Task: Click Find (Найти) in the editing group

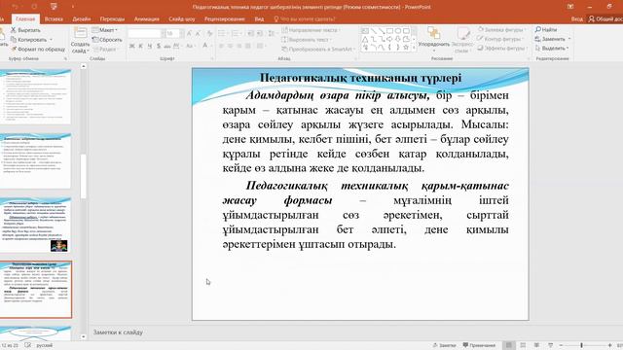Action: coord(546,30)
